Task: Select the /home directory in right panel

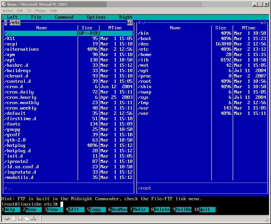Action: click(202, 54)
